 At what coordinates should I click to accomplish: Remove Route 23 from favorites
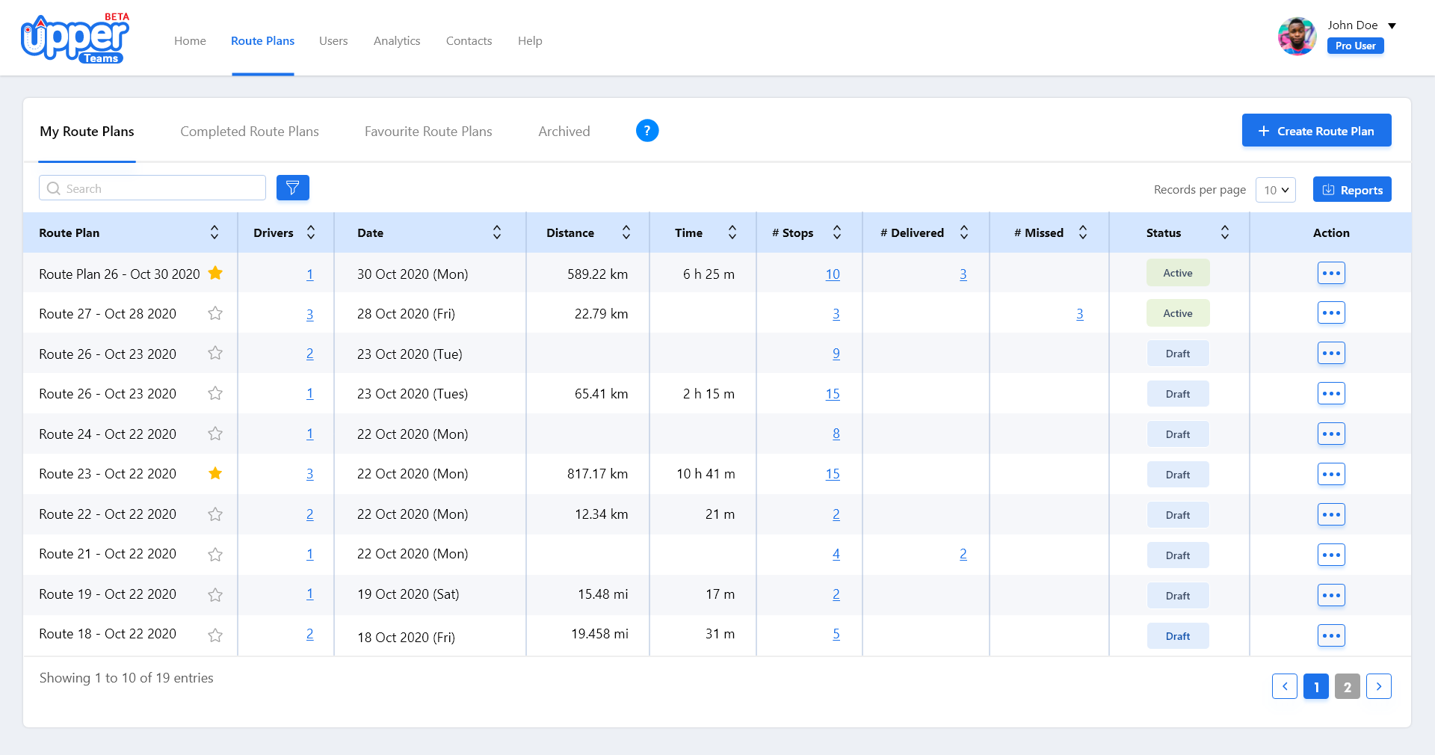(x=215, y=473)
